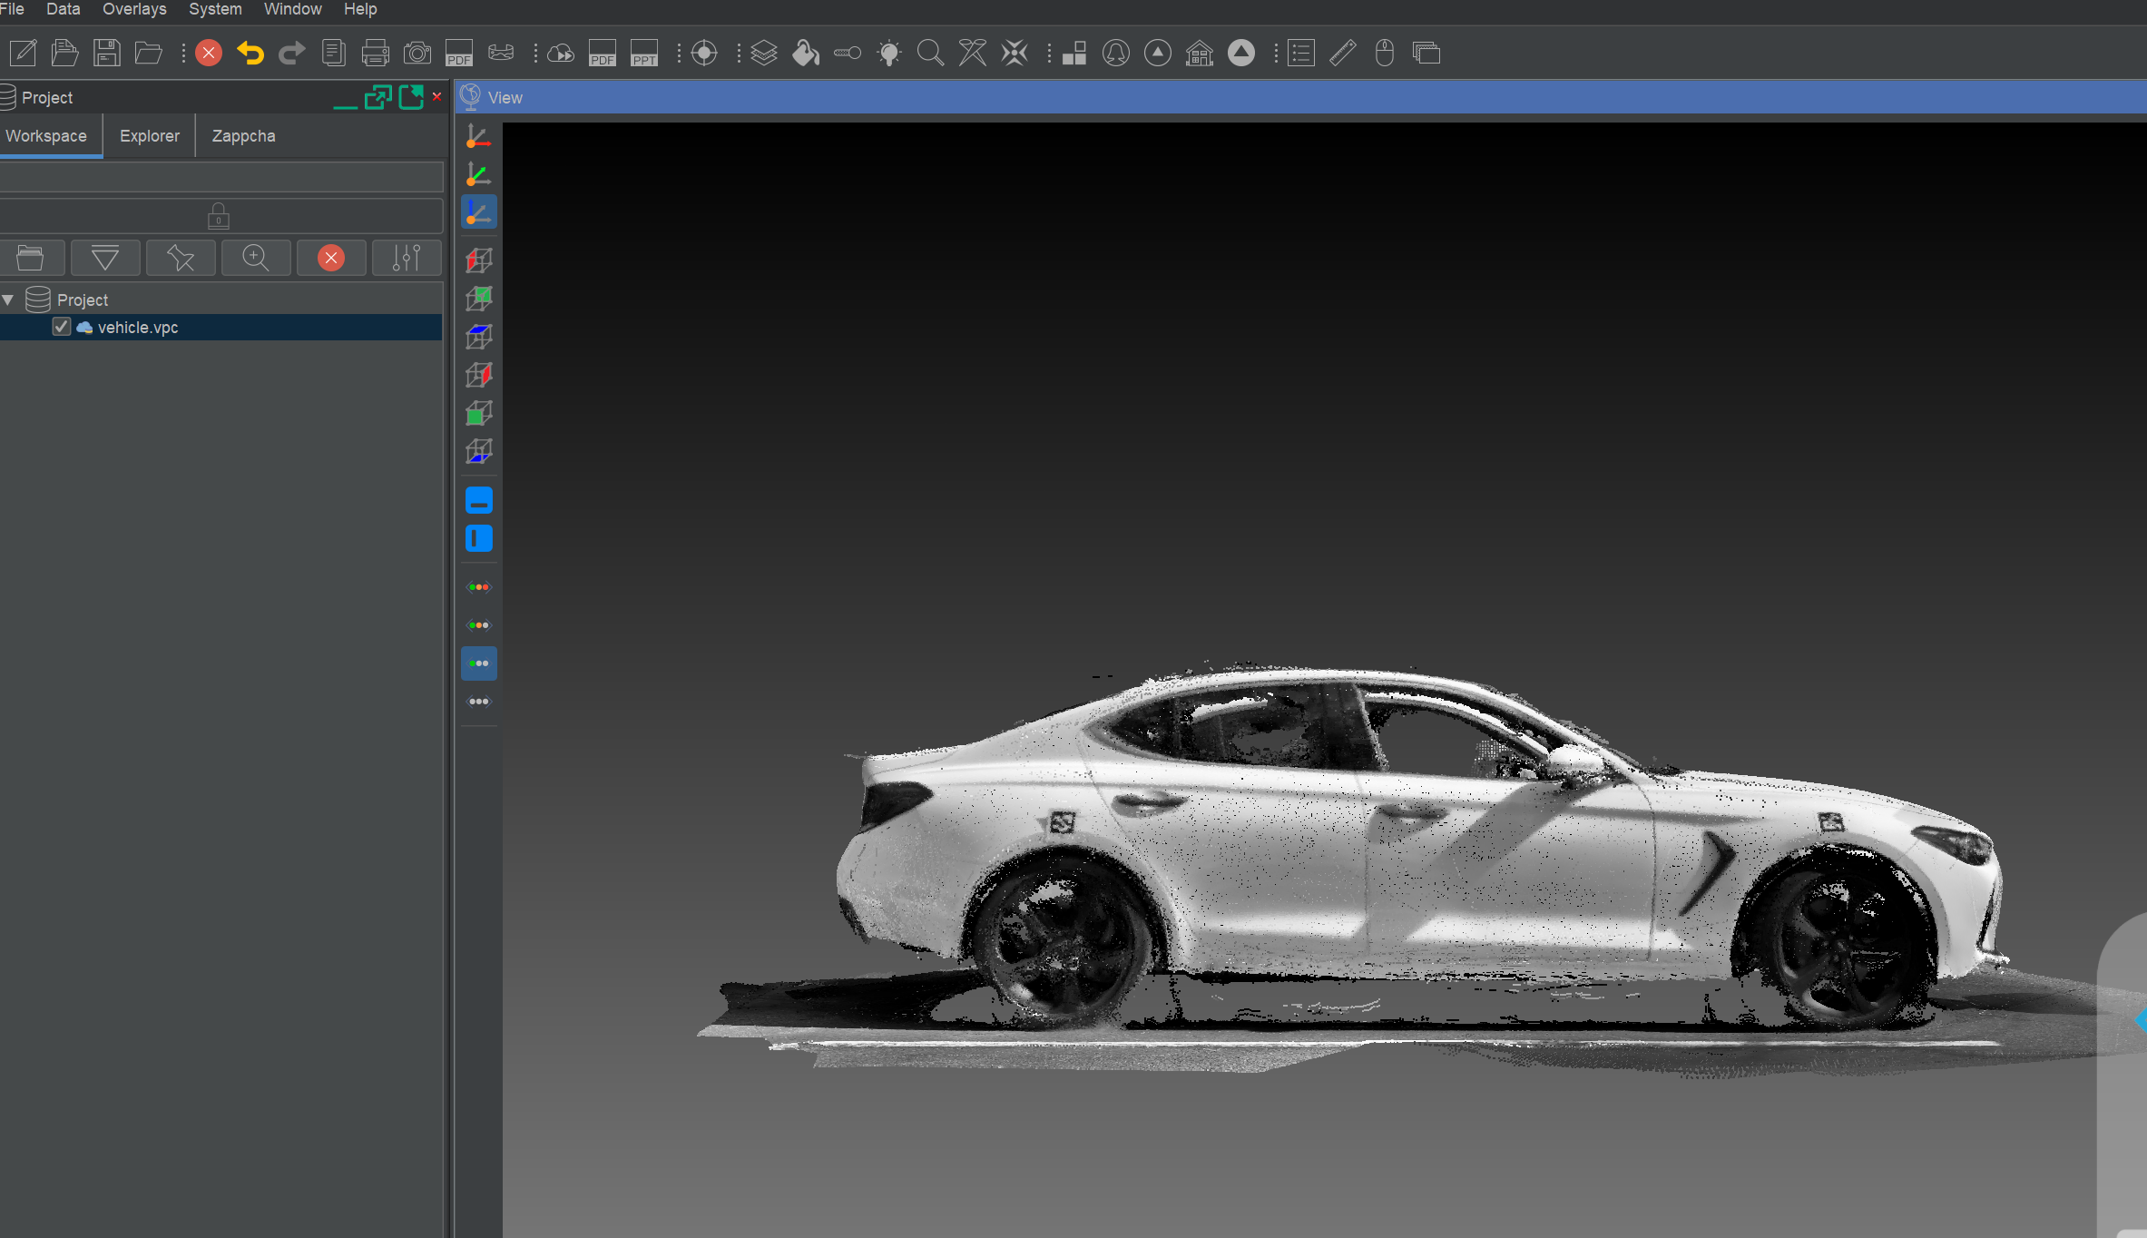
Task: Uncheck the vehicle.vpc visibility checkbox
Action: tap(62, 327)
